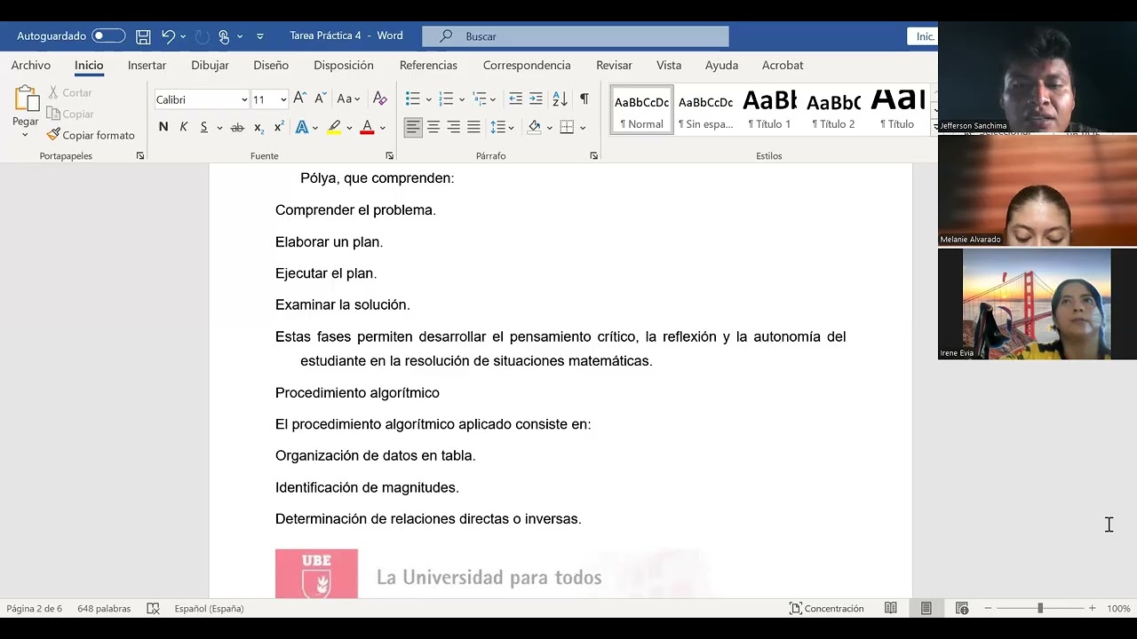Viewport: 1137px width, 639px height.
Task: Click the Numbering list icon
Action: point(446,99)
